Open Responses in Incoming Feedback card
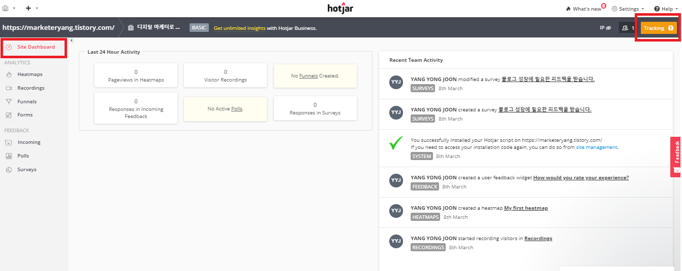 pyautogui.click(x=136, y=108)
